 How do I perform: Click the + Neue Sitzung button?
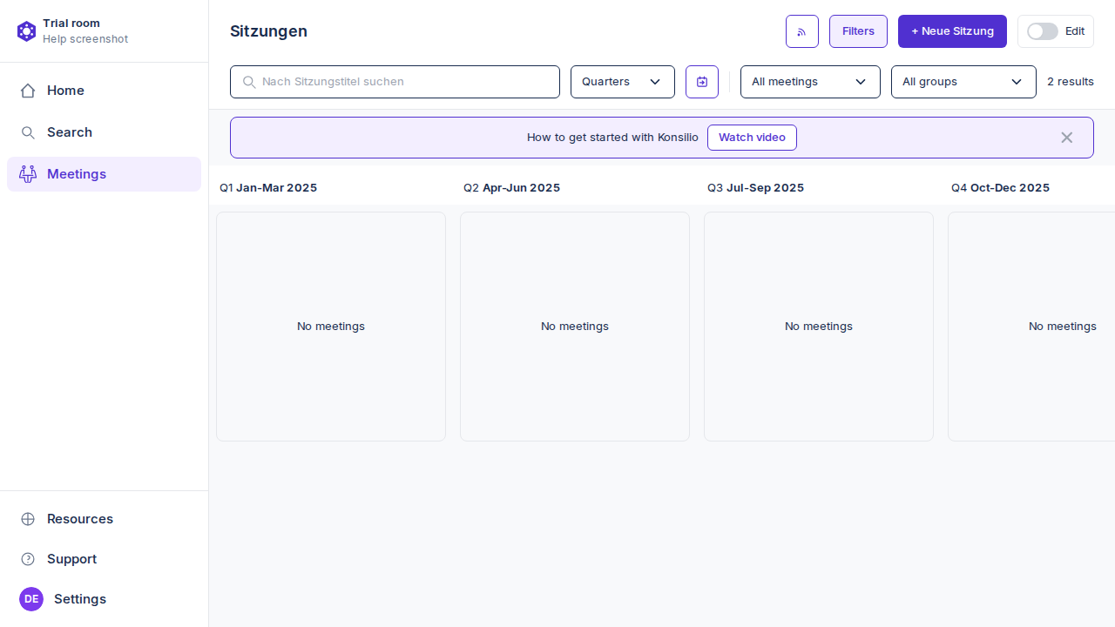pos(952,31)
